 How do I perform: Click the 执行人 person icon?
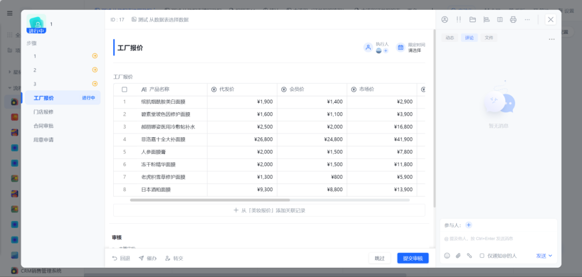click(368, 47)
